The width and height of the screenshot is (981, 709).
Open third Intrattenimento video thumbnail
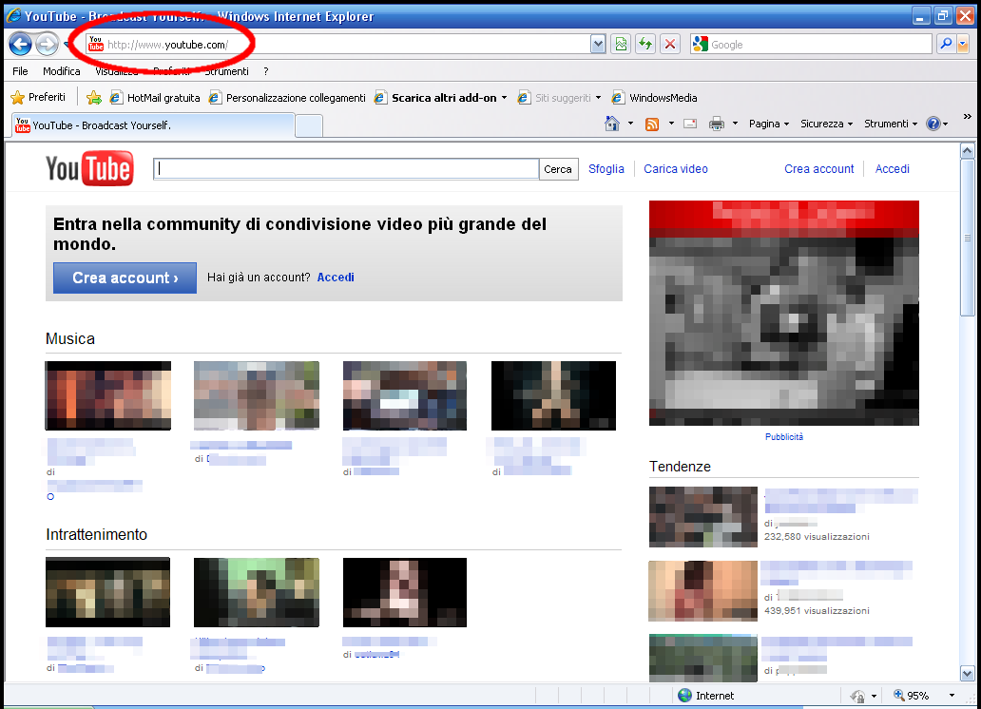click(405, 592)
